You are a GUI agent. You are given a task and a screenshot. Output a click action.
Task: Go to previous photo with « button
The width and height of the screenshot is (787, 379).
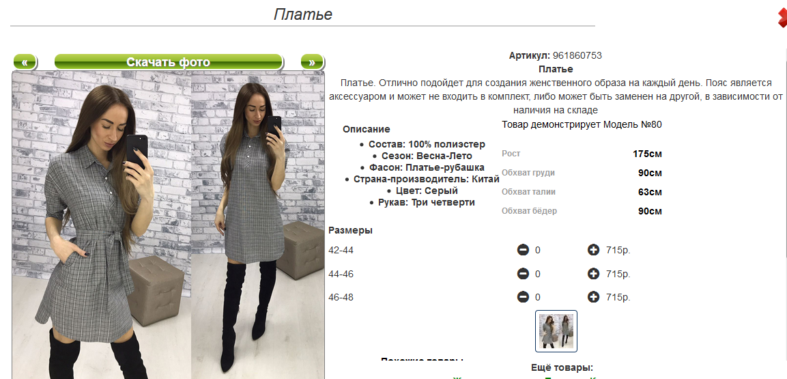(25, 61)
